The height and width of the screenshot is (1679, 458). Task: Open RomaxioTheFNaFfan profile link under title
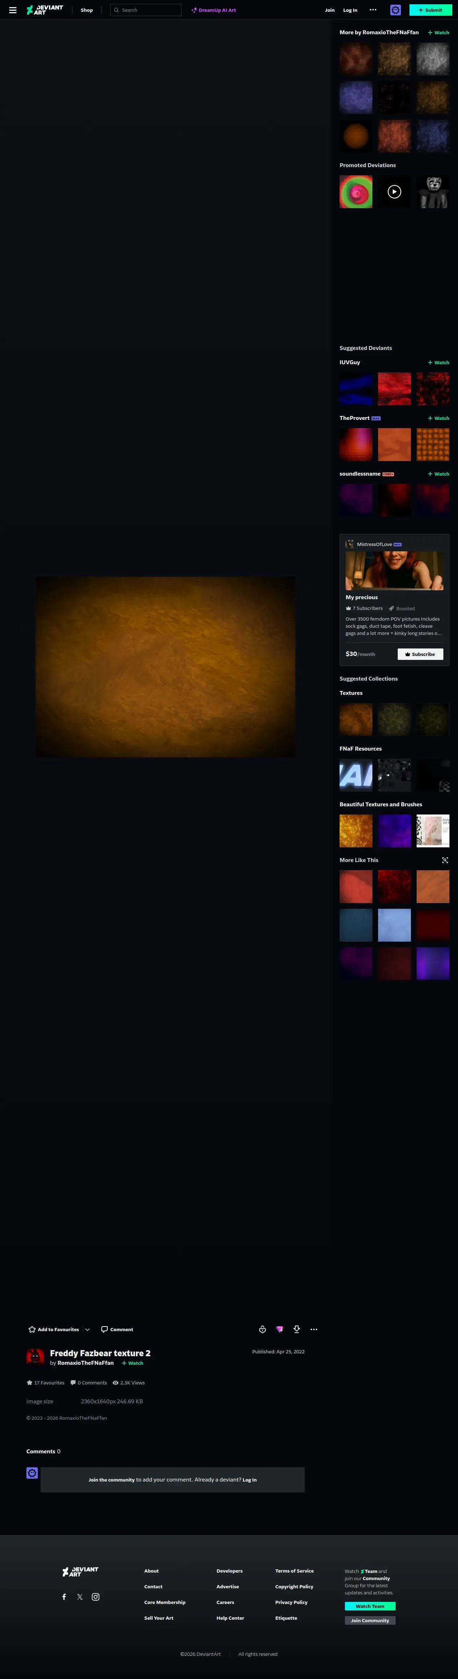tap(85, 1363)
